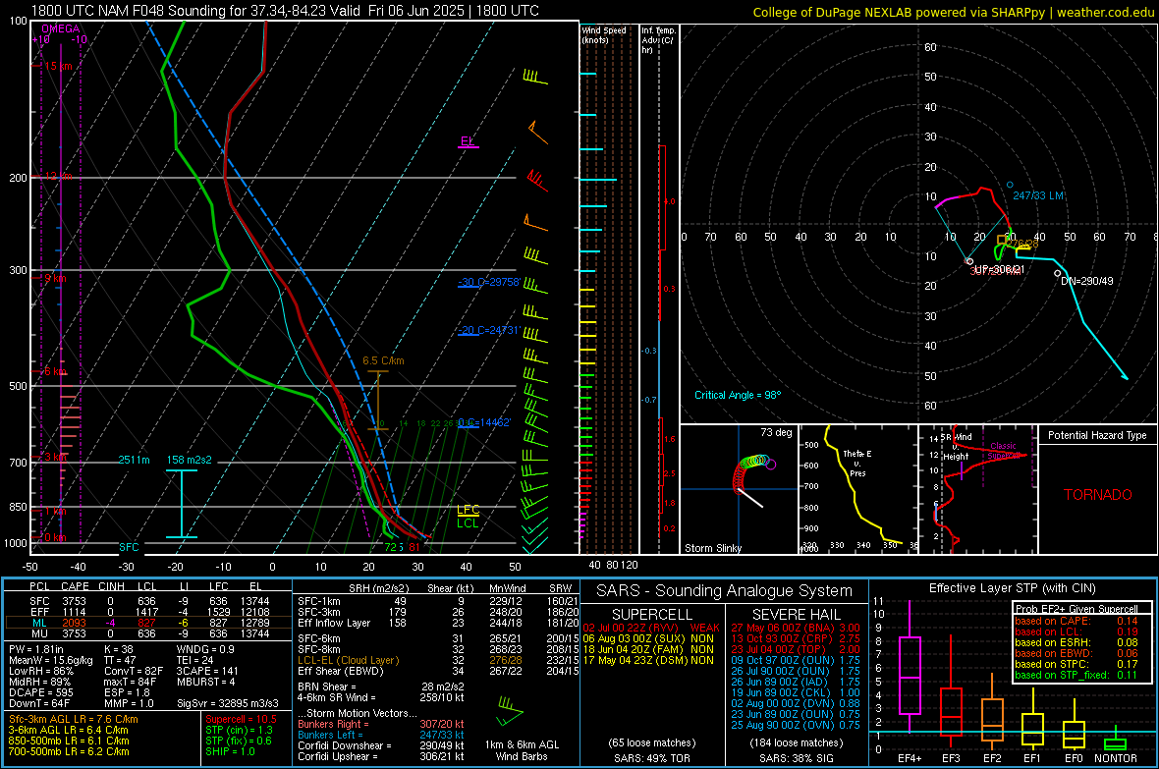1159x769 pixels.
Task: Click the Corfidi Downshear line
Action: (x=381, y=745)
